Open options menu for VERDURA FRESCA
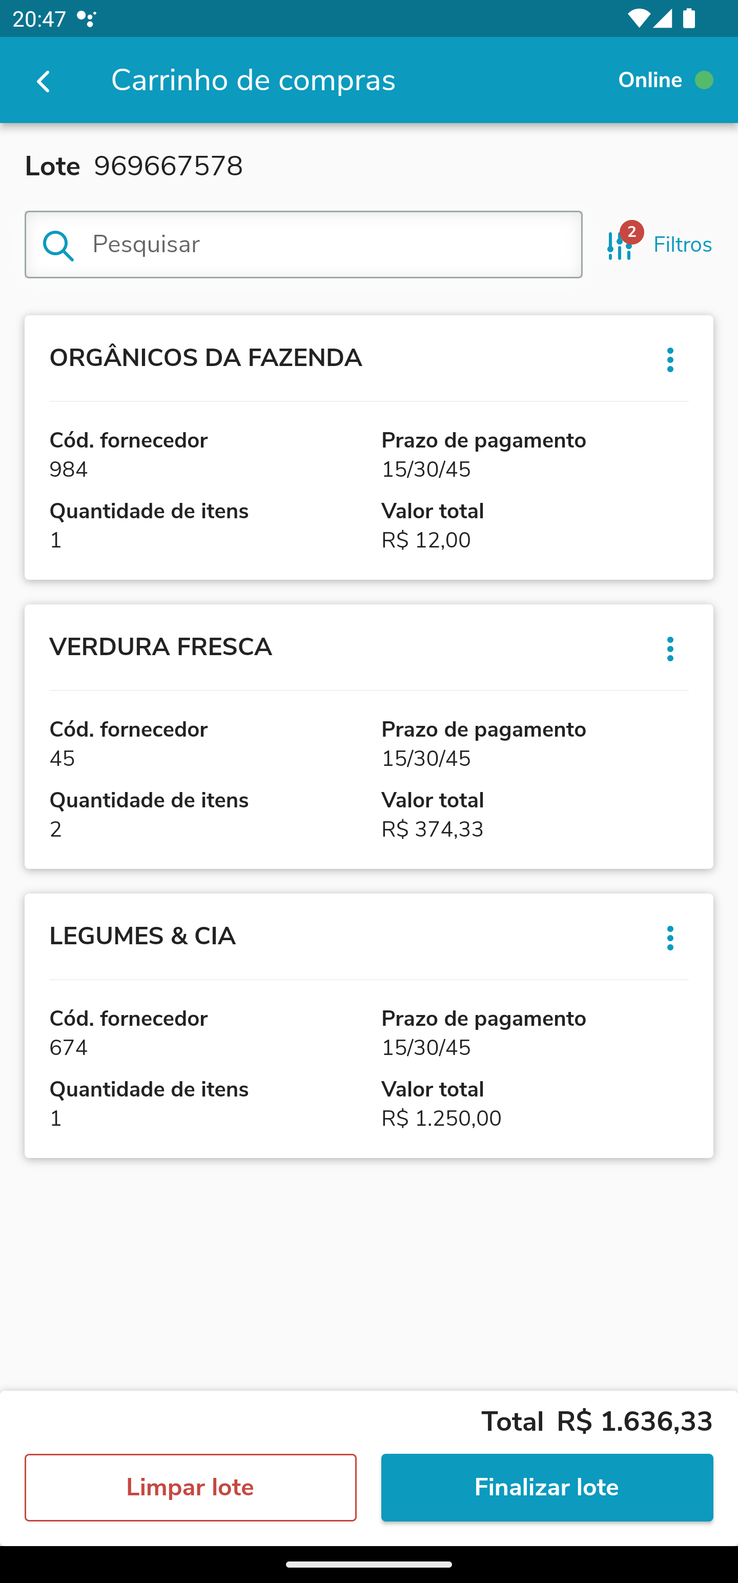 click(670, 649)
